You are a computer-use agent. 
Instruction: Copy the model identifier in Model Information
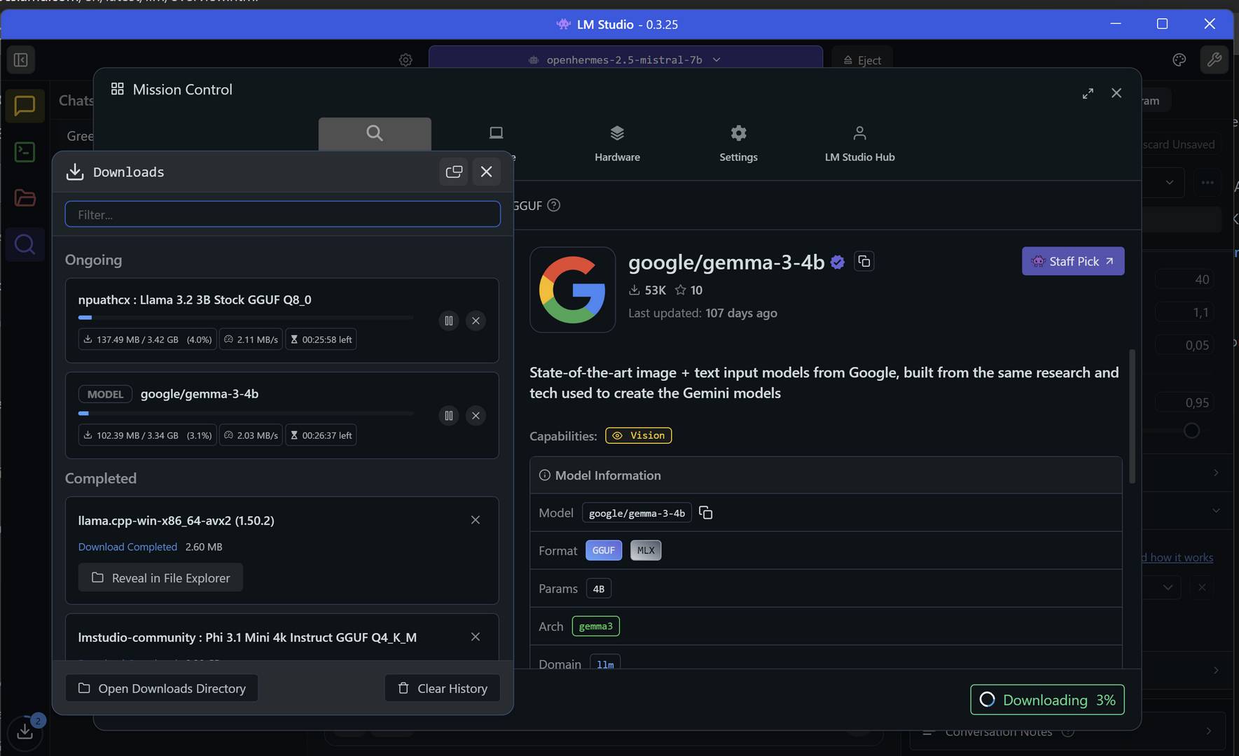pos(706,513)
